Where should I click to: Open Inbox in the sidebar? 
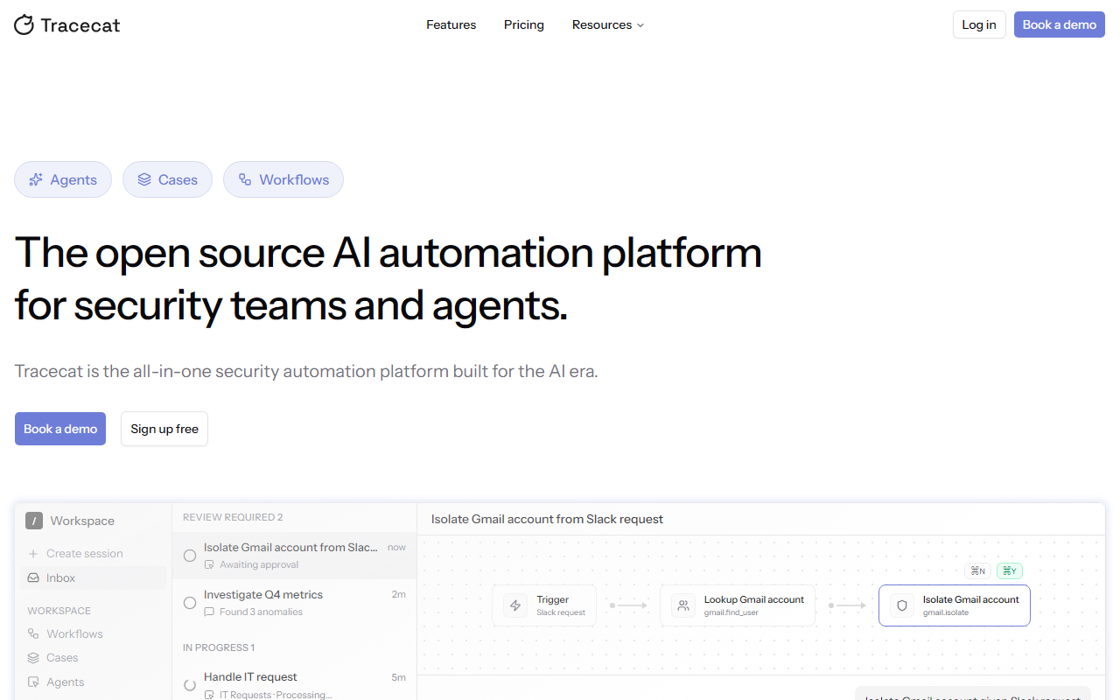(x=93, y=577)
